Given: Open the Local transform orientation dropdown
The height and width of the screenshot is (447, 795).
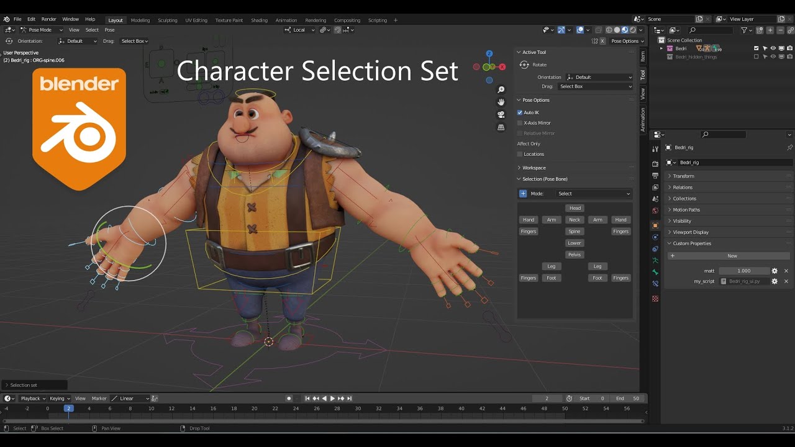Looking at the screenshot, I should click(299, 30).
